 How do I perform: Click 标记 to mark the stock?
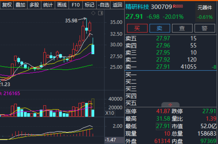pyautogui.click(x=90, y=5)
